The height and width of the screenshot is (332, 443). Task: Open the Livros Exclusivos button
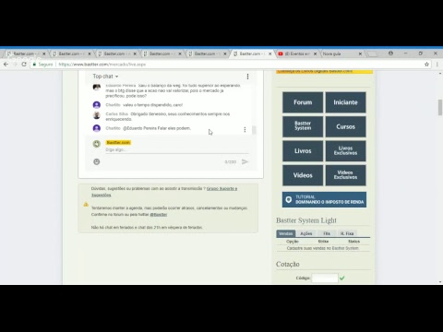tap(346, 151)
